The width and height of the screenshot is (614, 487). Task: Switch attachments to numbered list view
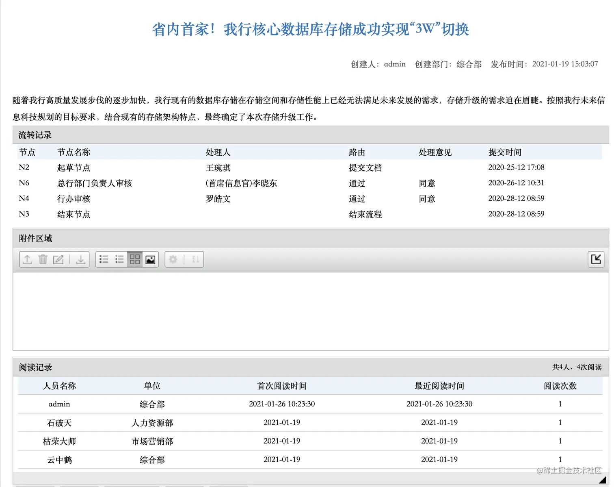pyautogui.click(x=119, y=259)
